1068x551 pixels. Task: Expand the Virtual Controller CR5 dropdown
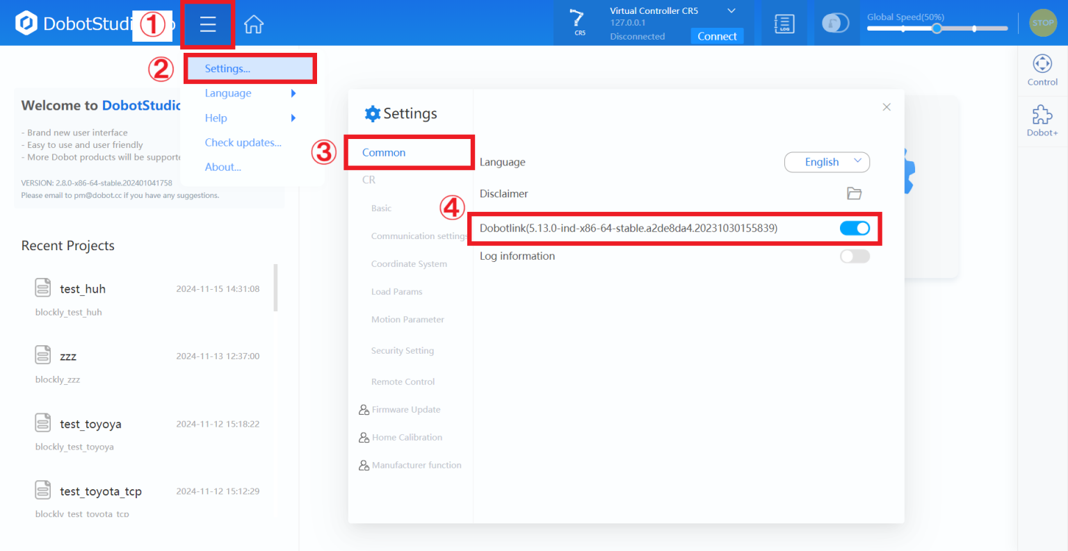click(x=731, y=11)
